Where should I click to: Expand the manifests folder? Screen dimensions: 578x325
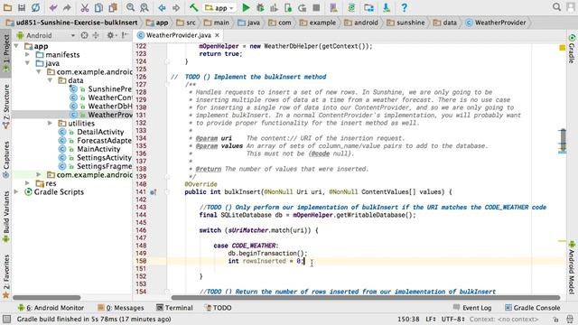(x=27, y=54)
